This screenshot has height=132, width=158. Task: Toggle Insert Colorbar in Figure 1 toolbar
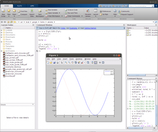92,63
